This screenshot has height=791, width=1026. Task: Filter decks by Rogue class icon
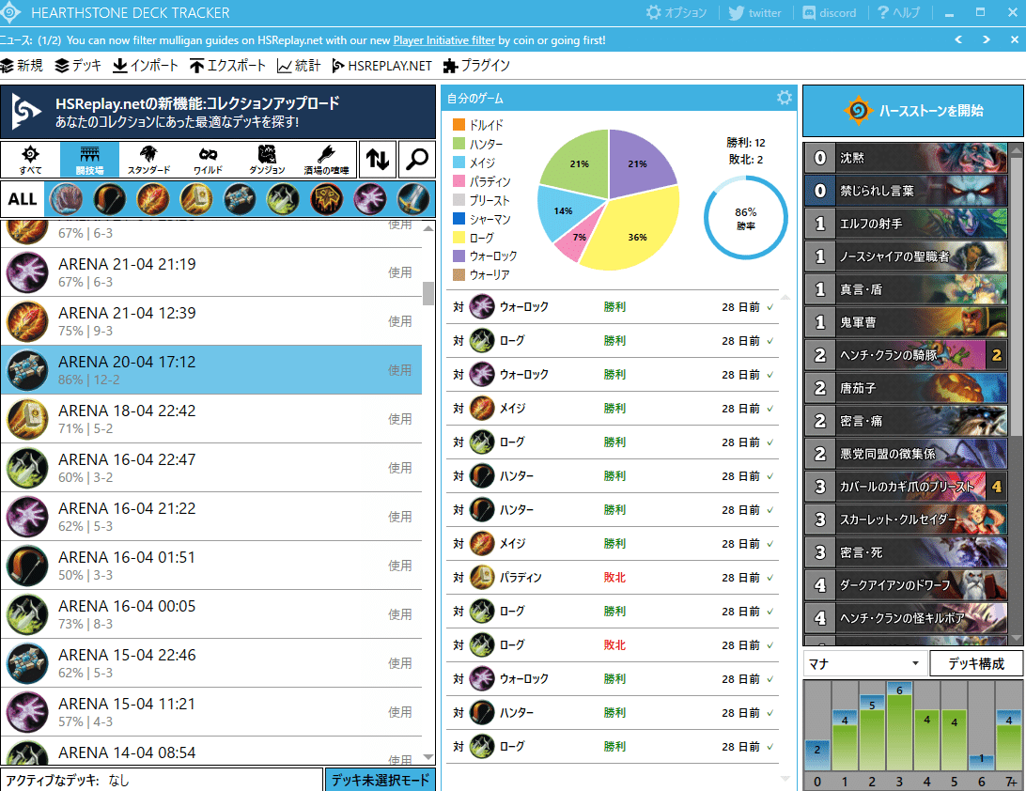[x=283, y=199]
